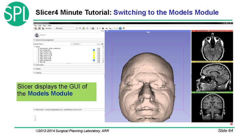Viewport: 249px width, 140px height.
Task: Click the screen capture toolbar icon
Action: (103, 28)
